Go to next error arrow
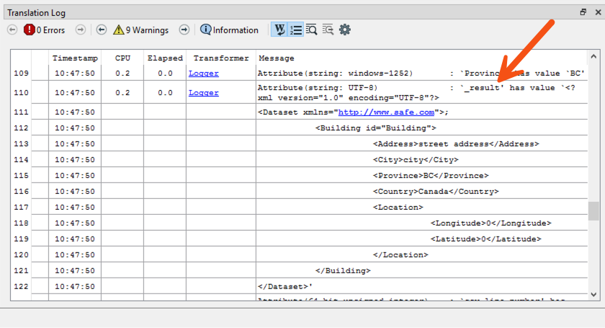The height and width of the screenshot is (328, 605). [80, 30]
